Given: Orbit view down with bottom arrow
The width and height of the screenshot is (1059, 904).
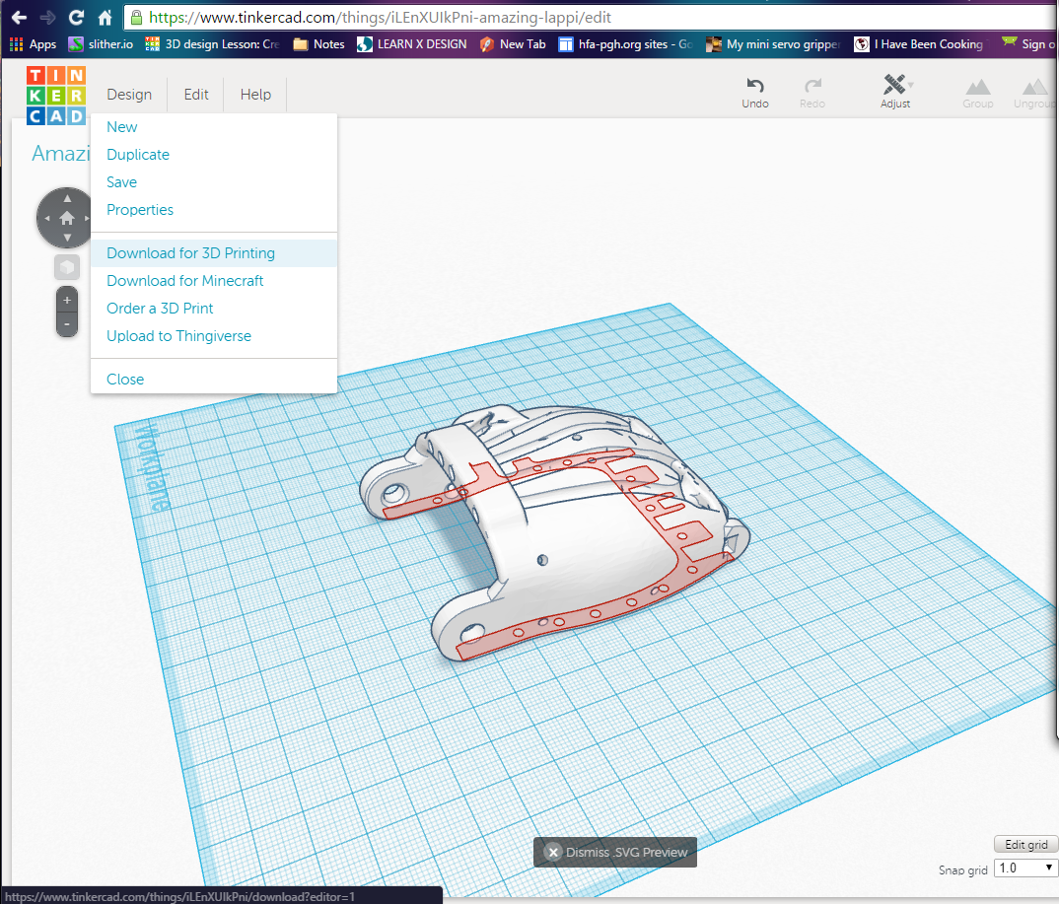Looking at the screenshot, I should 67,238.
